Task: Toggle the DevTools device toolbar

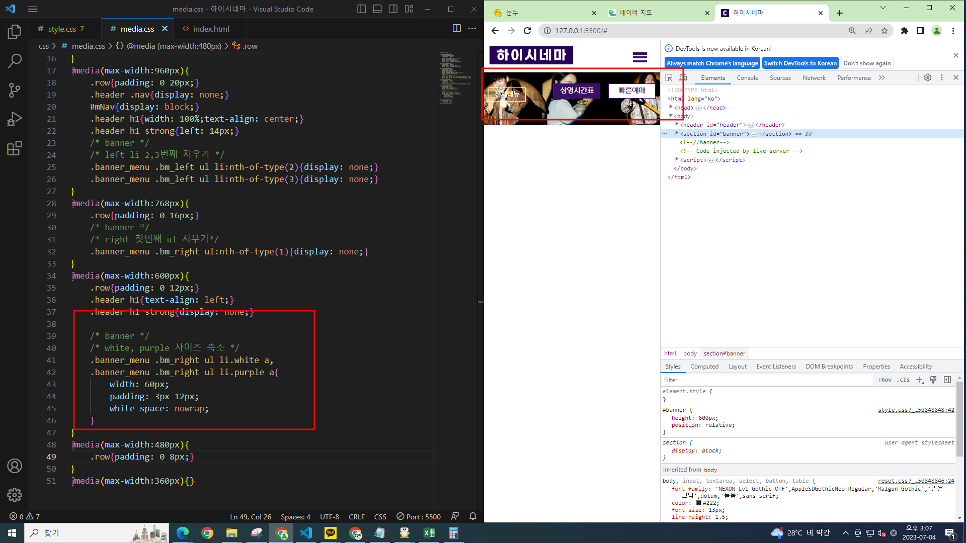Action: pos(683,77)
